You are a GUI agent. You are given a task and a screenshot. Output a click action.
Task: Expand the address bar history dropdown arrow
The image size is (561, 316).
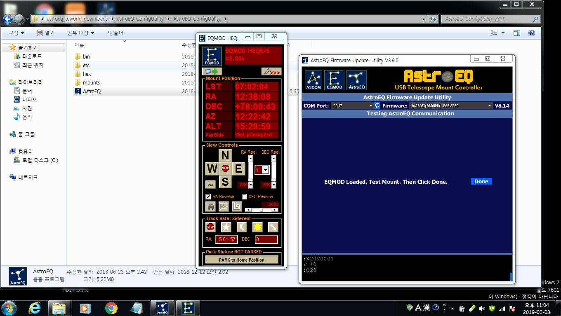coord(424,19)
